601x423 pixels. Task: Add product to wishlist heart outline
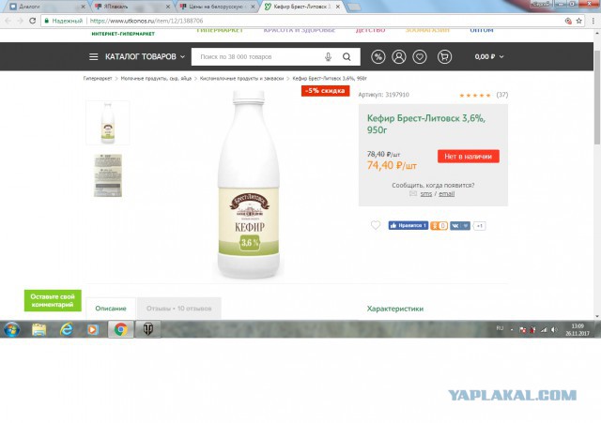click(376, 225)
